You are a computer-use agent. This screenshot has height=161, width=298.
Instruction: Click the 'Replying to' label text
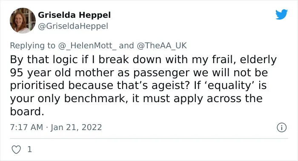(32, 46)
